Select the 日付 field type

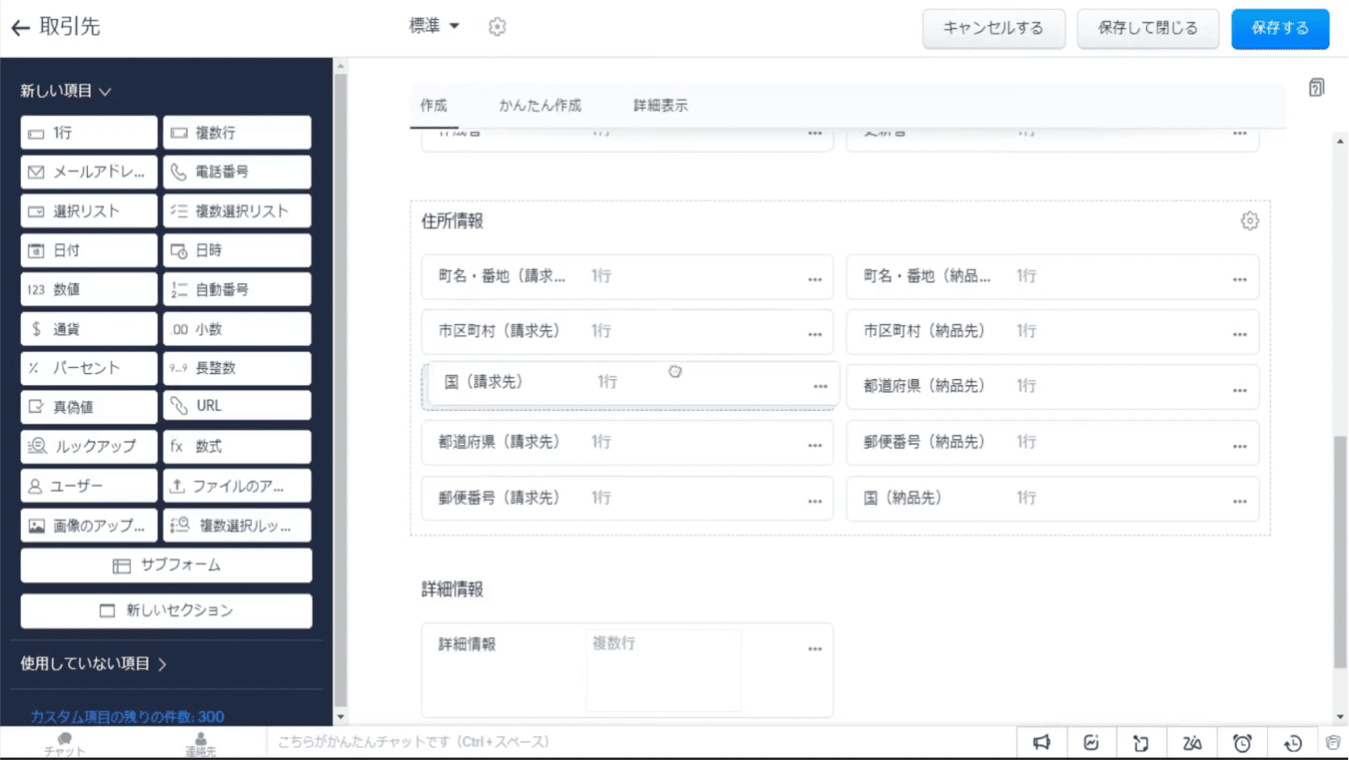[89, 250]
